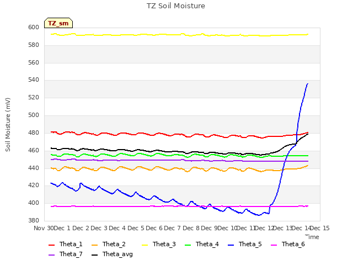Screen dimensions: 353x265
Task: Select the Theta_7 legend label
Action: click(x=71, y=254)
